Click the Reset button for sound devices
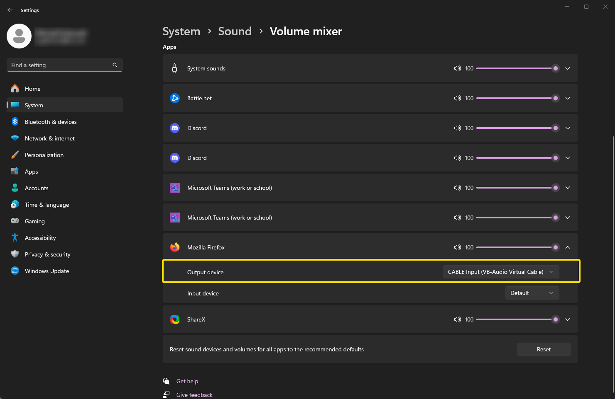Image resolution: width=615 pixels, height=399 pixels. (x=544, y=349)
